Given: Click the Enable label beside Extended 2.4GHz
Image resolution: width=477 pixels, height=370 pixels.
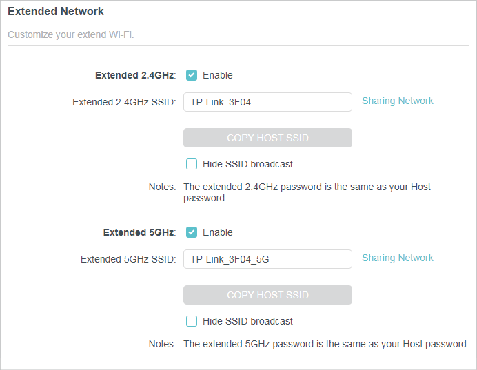Looking at the screenshot, I should point(218,75).
